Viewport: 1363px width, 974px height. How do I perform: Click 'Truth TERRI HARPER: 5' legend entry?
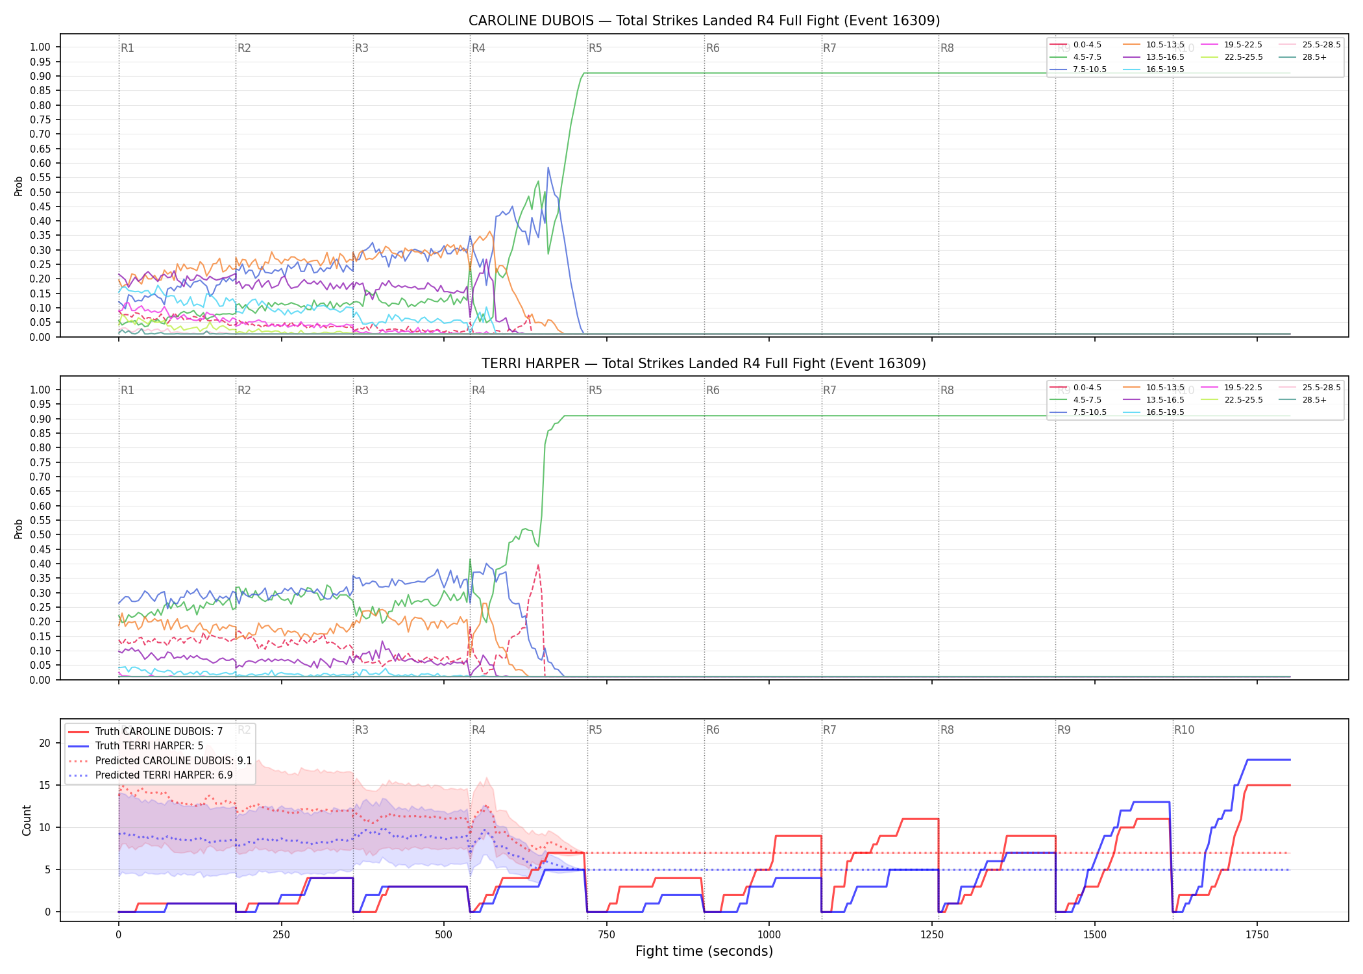coord(136,746)
